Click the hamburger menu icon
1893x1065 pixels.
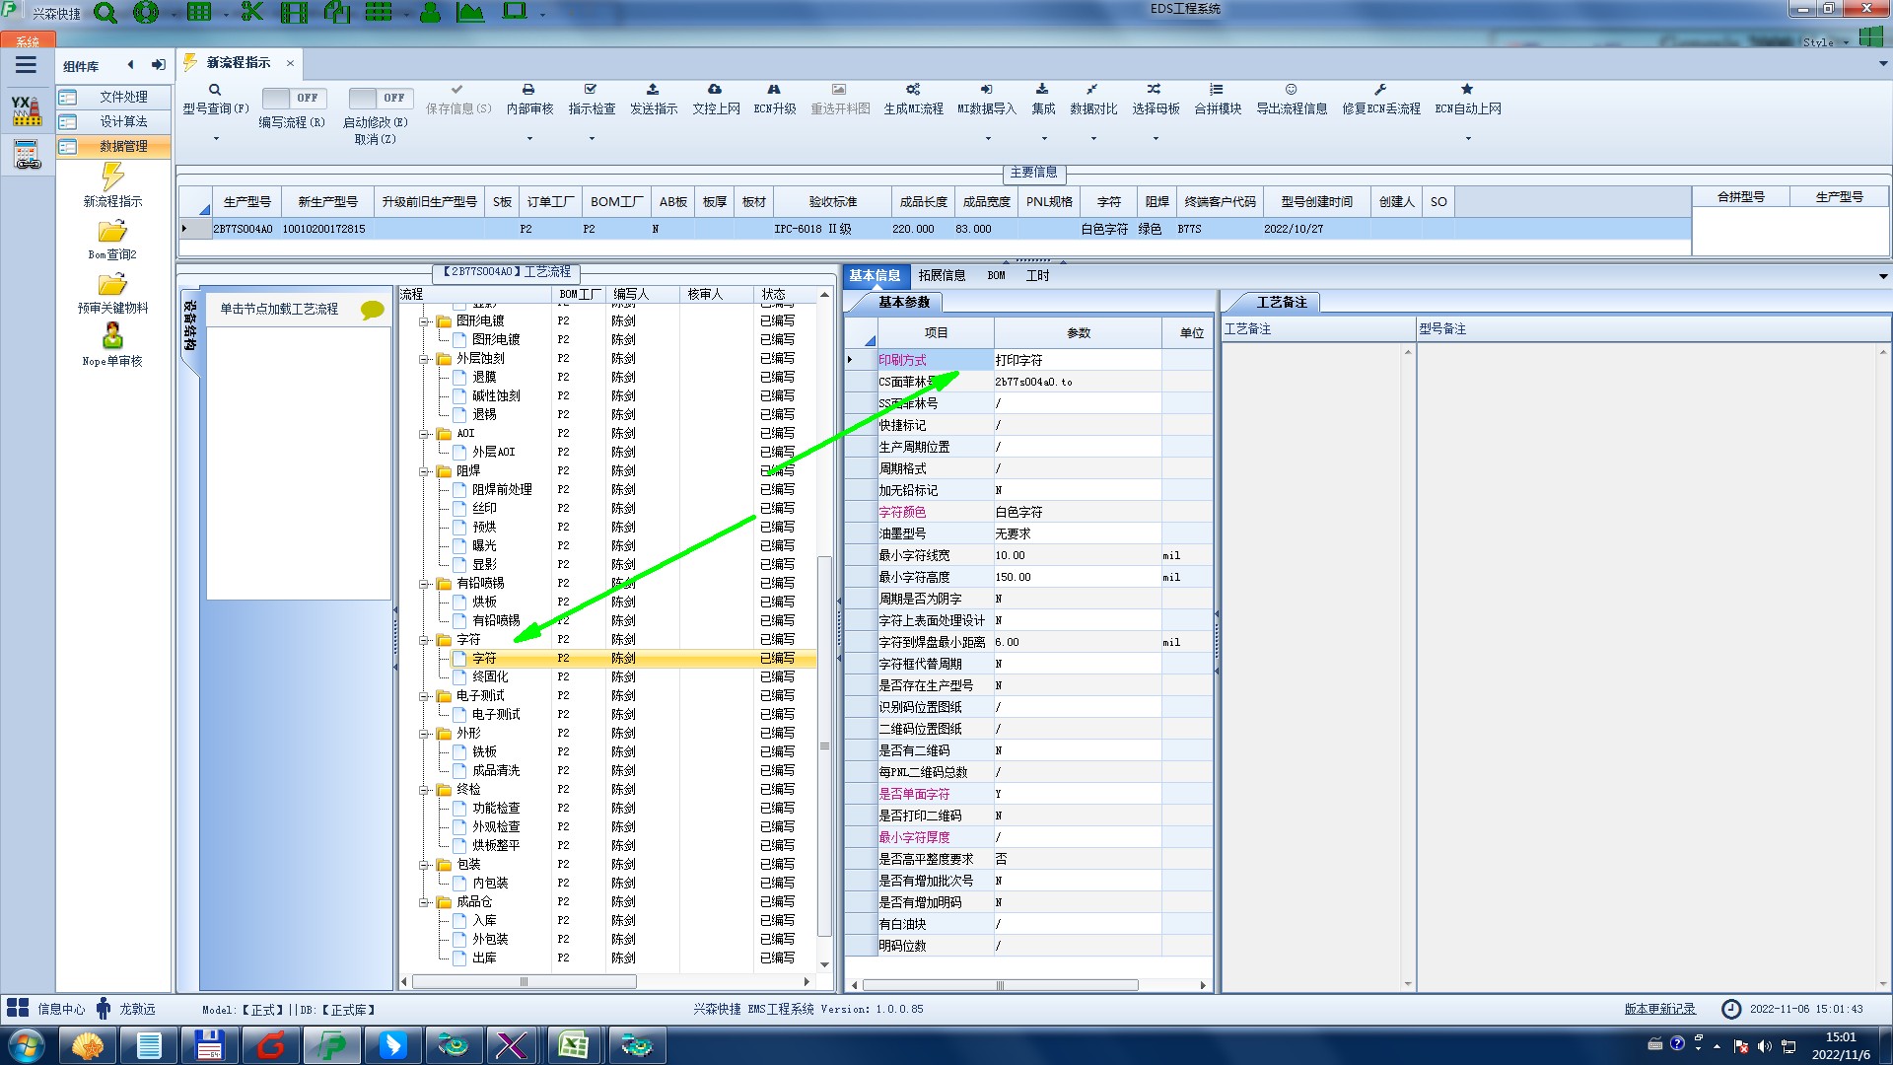pos(26,65)
